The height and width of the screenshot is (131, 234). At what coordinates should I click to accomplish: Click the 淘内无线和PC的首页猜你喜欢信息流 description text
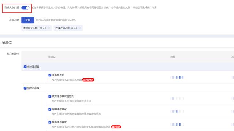(71, 101)
